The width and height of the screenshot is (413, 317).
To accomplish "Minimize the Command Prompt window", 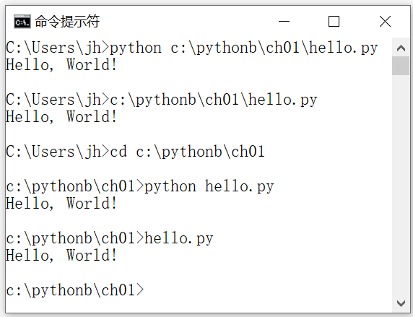I will [x=284, y=22].
